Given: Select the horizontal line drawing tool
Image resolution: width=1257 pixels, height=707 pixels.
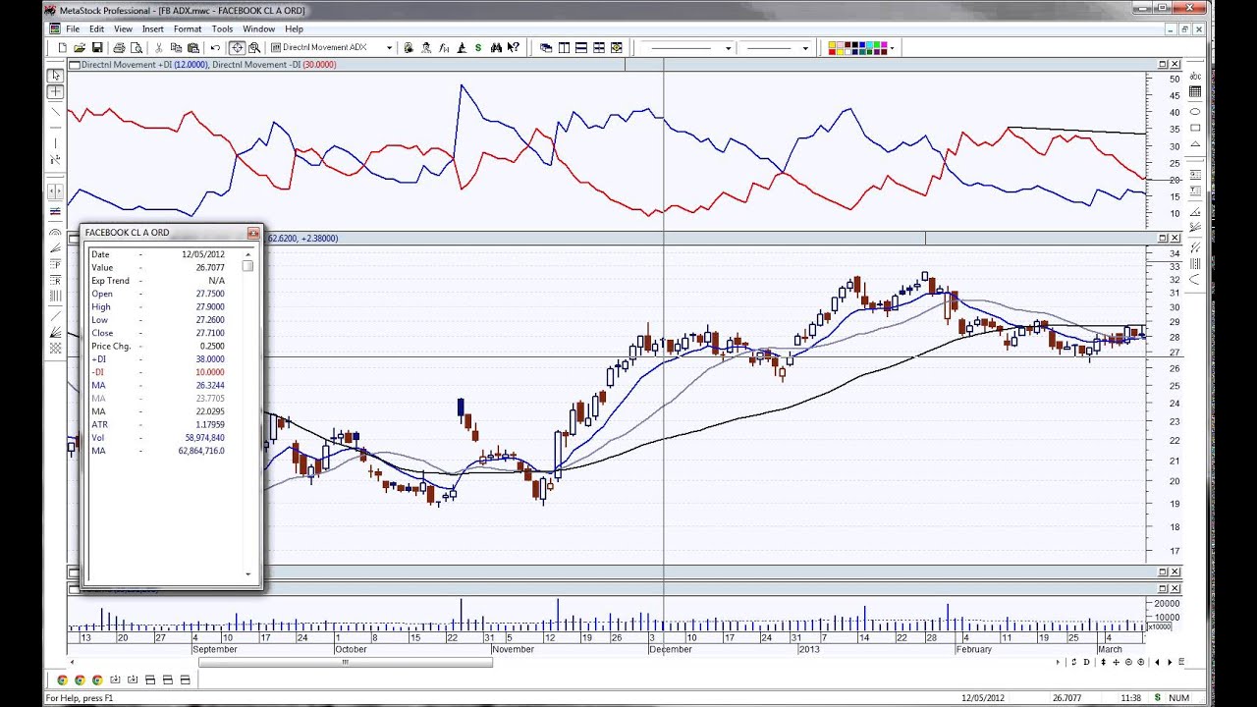Looking at the screenshot, I should click(55, 128).
